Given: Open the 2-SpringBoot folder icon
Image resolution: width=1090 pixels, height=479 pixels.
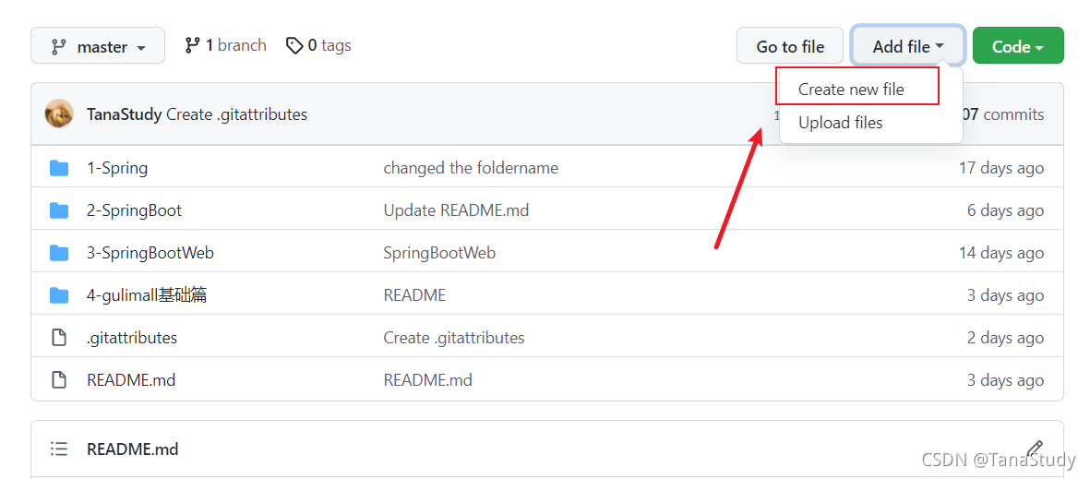Looking at the screenshot, I should [59, 210].
